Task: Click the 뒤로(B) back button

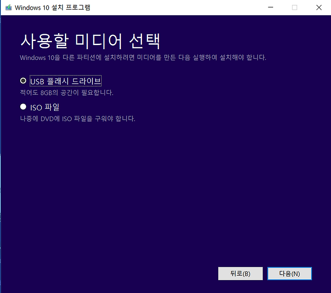Action: tap(240, 274)
